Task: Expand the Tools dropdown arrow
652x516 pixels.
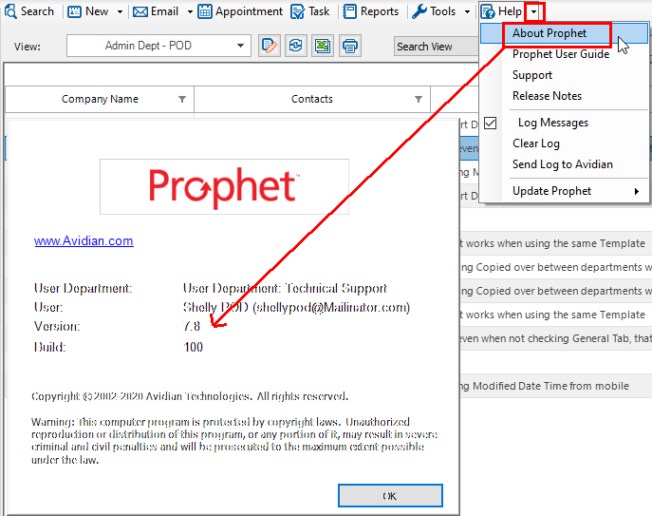Action: click(x=467, y=12)
